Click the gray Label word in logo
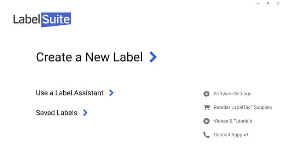Screen dimensions: 283x150 (x=27, y=19)
